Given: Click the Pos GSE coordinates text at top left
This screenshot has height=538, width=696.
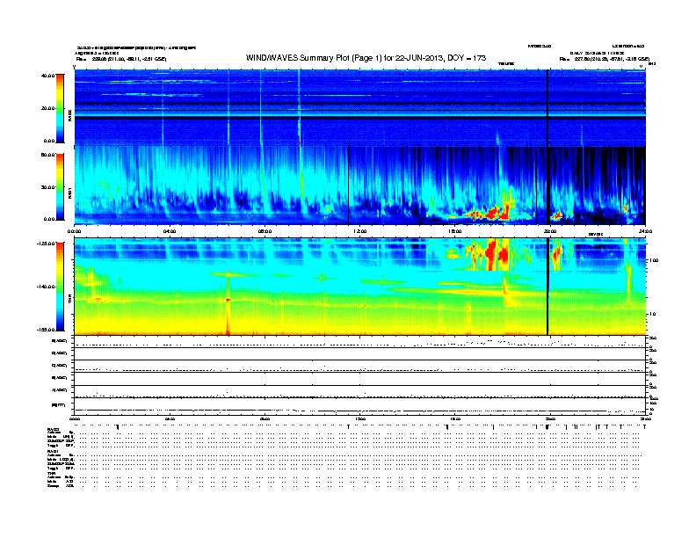Looking at the screenshot, I should (121, 59).
